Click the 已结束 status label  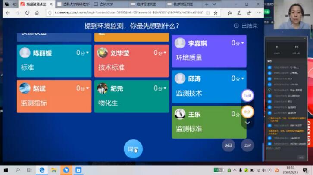click(246, 26)
